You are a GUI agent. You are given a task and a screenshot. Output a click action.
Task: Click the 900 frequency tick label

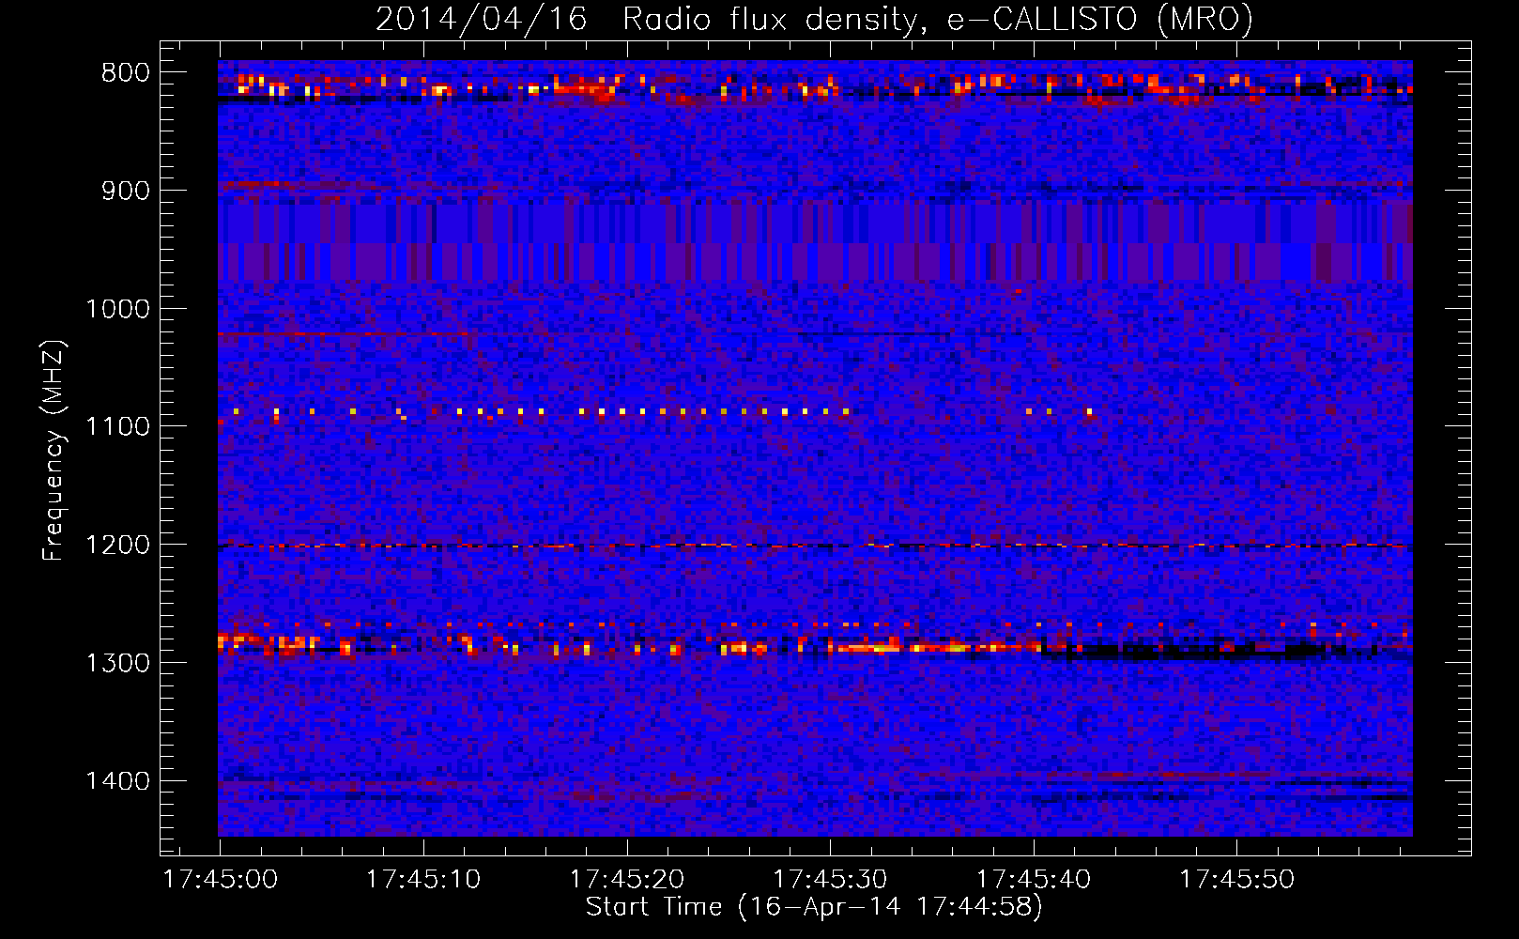point(125,191)
